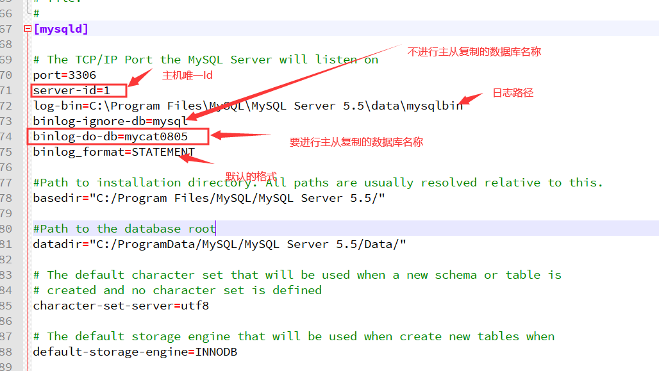Click the server-id=1 line
The image size is (659, 371).
pos(71,91)
